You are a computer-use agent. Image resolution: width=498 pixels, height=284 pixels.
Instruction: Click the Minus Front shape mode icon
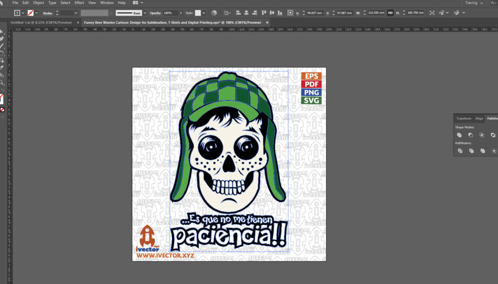click(x=471, y=135)
